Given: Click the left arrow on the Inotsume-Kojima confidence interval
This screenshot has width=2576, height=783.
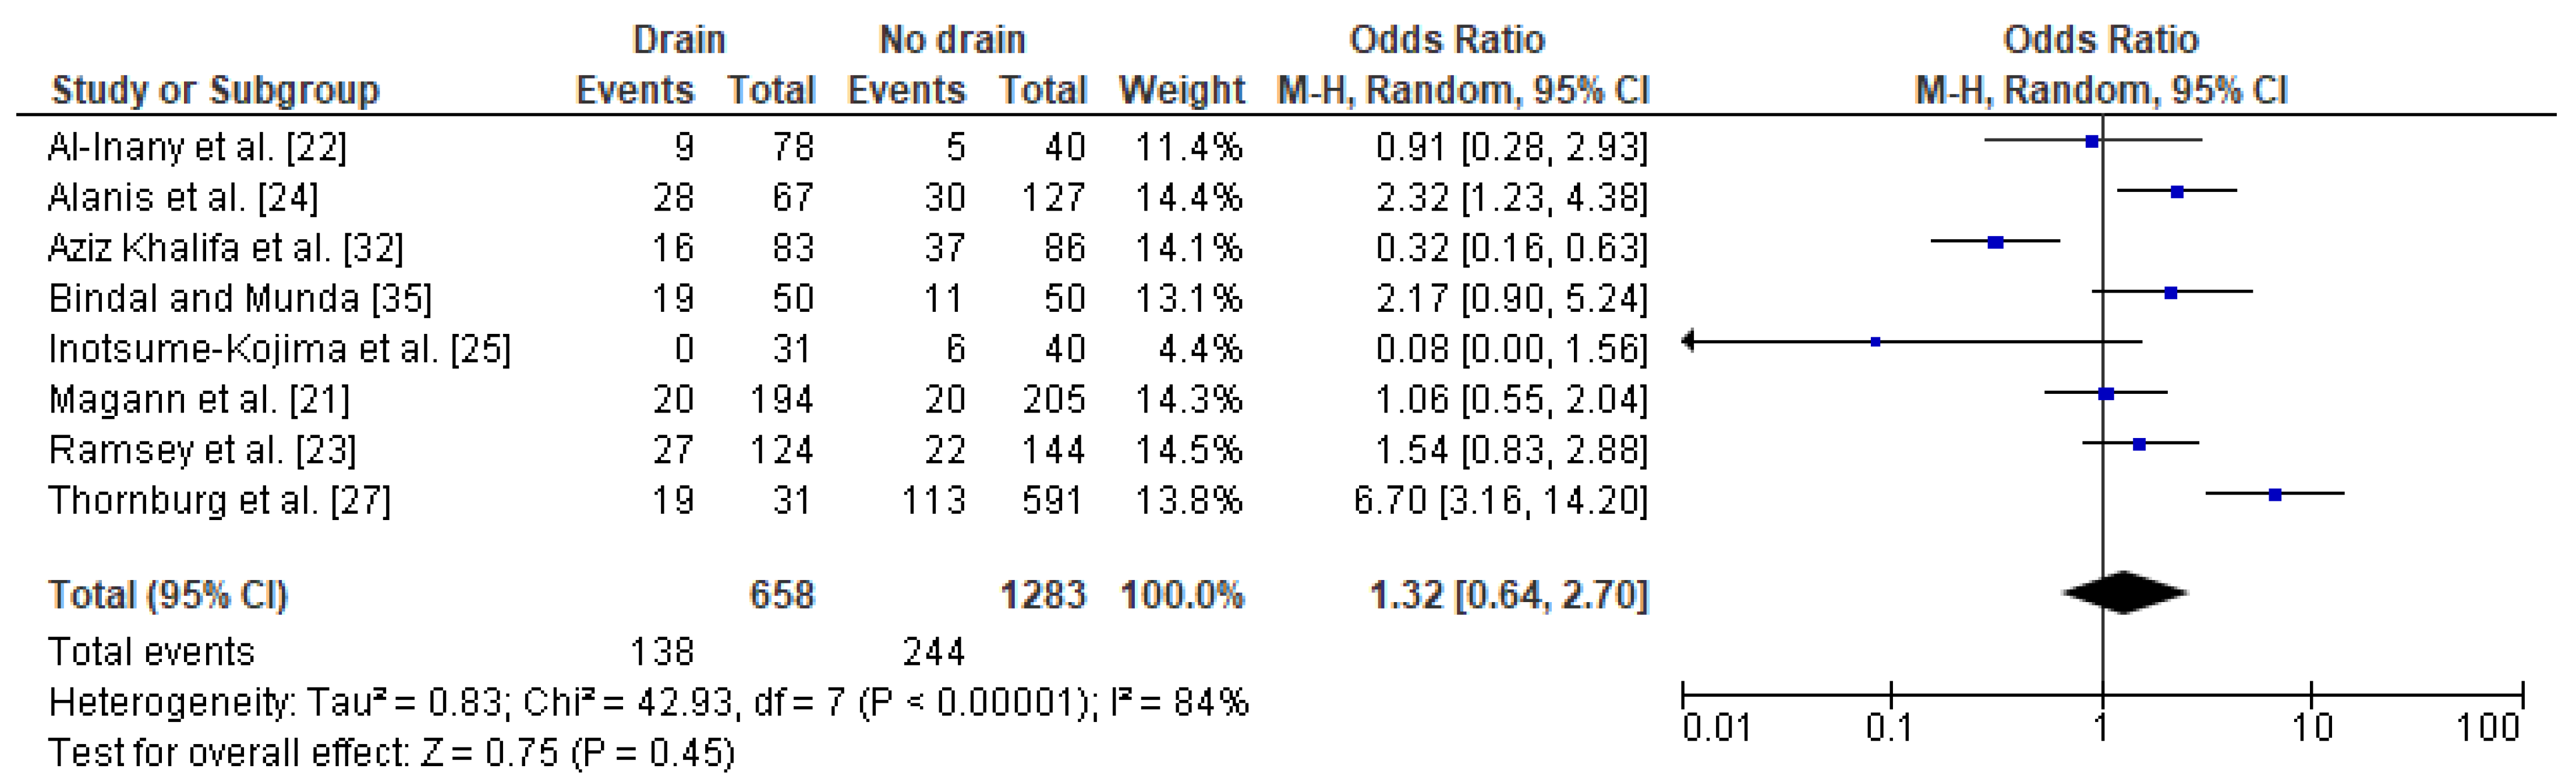Looking at the screenshot, I should (x=1689, y=341).
